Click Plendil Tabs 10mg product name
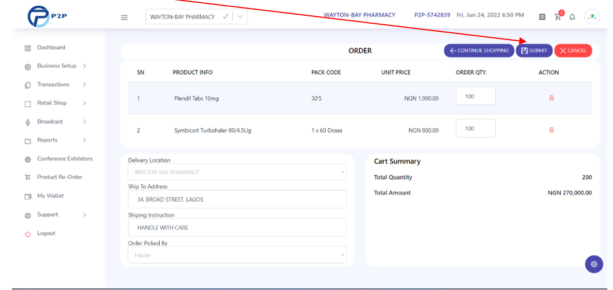Viewport: 613px width, 290px height. (x=197, y=99)
